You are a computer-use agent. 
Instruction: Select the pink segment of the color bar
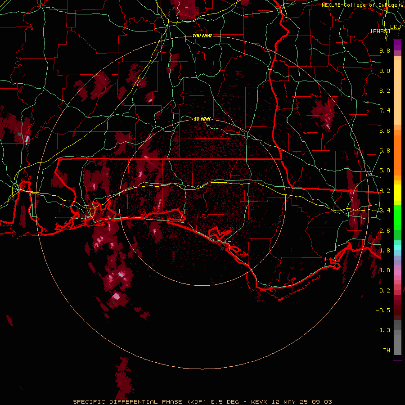click(397, 273)
